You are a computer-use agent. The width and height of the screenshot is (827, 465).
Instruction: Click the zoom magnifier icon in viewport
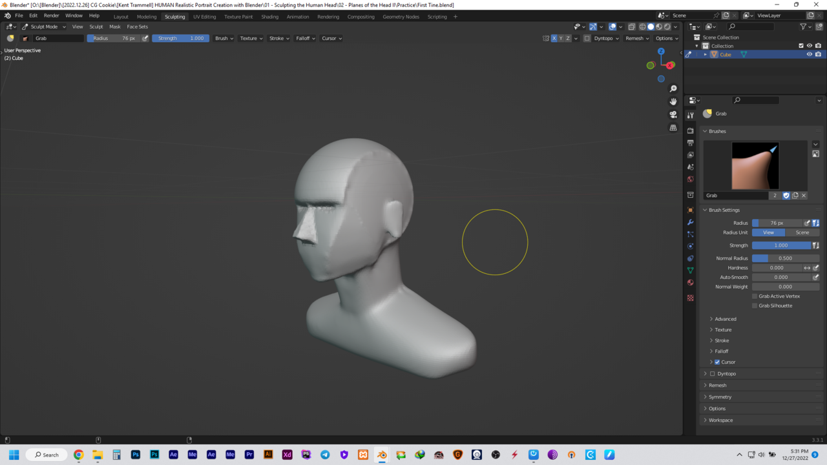[673, 88]
